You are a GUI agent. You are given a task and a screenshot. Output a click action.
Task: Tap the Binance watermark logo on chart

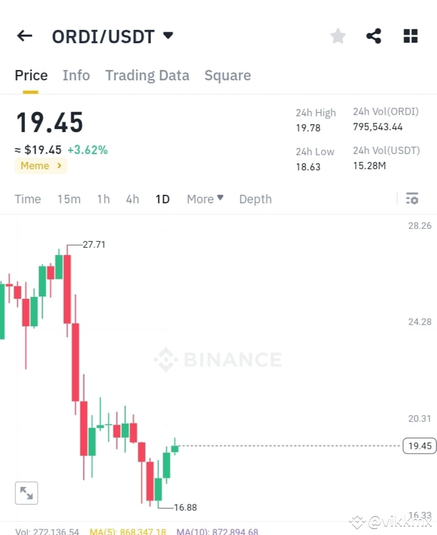pos(218,359)
